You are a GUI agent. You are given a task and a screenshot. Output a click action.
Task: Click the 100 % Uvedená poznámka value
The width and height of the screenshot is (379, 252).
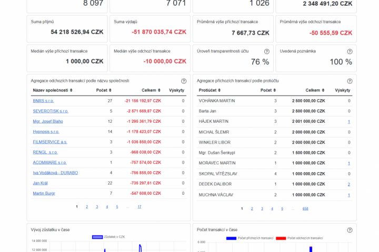click(x=341, y=62)
